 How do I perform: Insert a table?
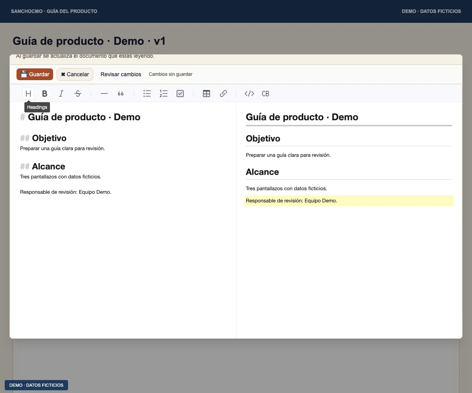[x=206, y=94]
